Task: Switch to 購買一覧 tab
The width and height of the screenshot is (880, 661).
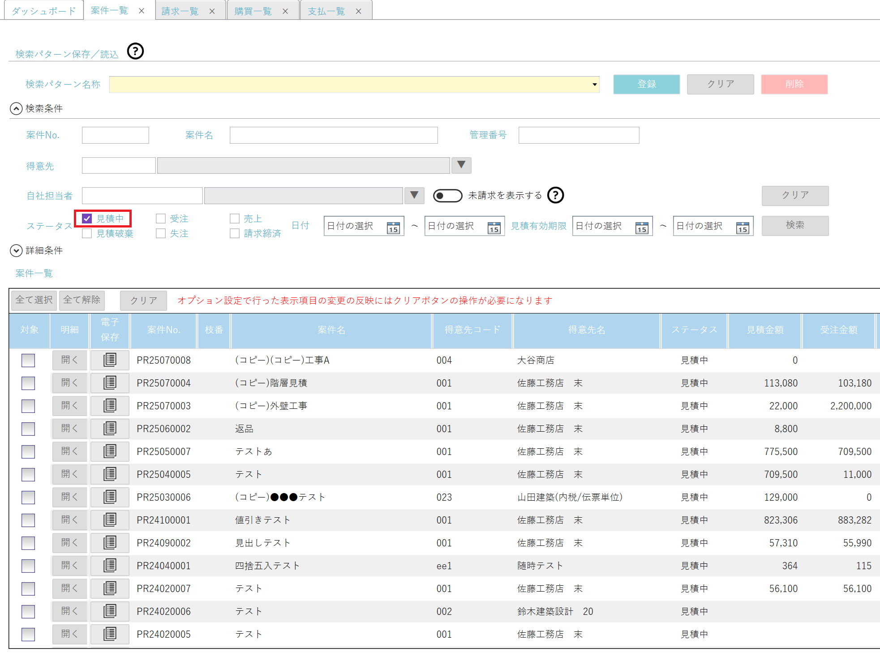Action: (x=253, y=11)
